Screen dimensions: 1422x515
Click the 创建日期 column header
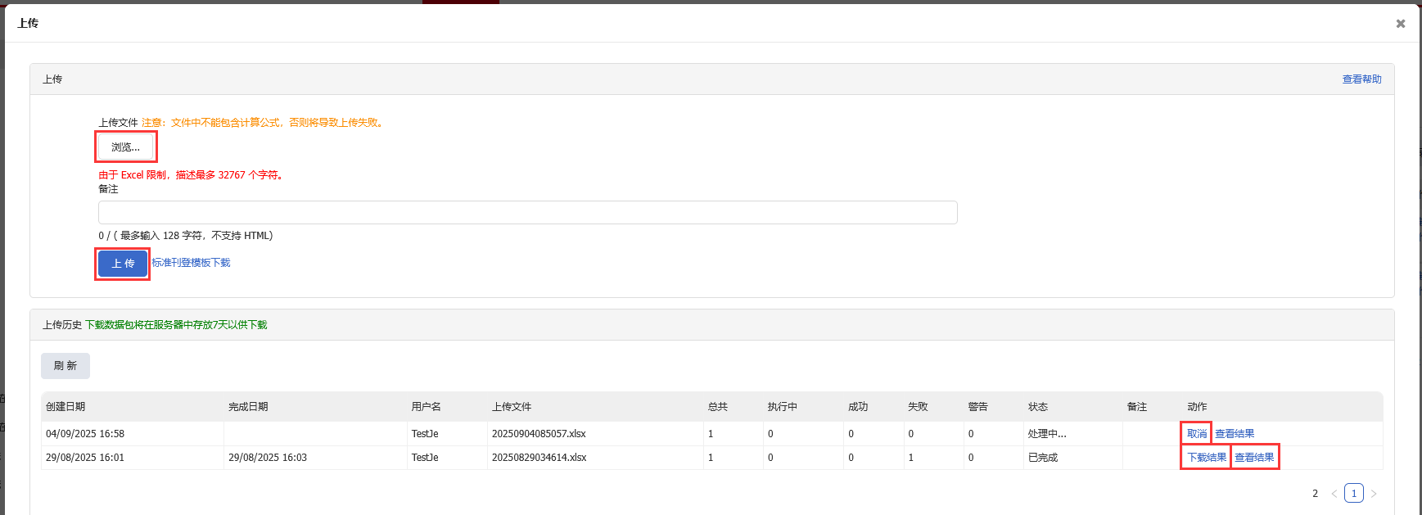[65, 407]
